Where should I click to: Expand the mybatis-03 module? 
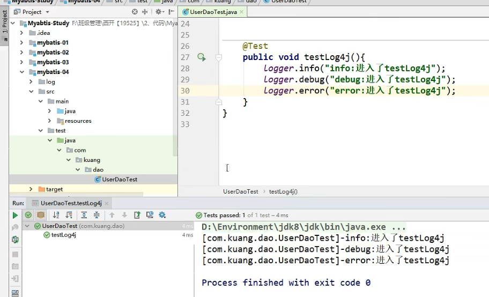pos(21,62)
